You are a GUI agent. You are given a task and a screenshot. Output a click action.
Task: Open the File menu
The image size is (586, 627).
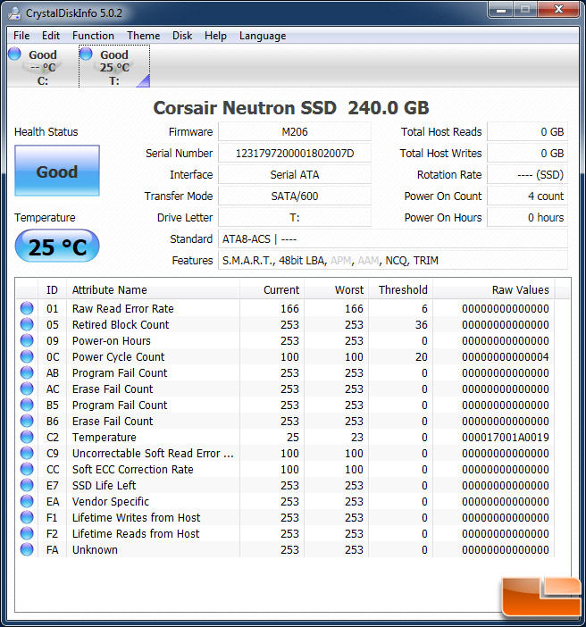[21, 36]
